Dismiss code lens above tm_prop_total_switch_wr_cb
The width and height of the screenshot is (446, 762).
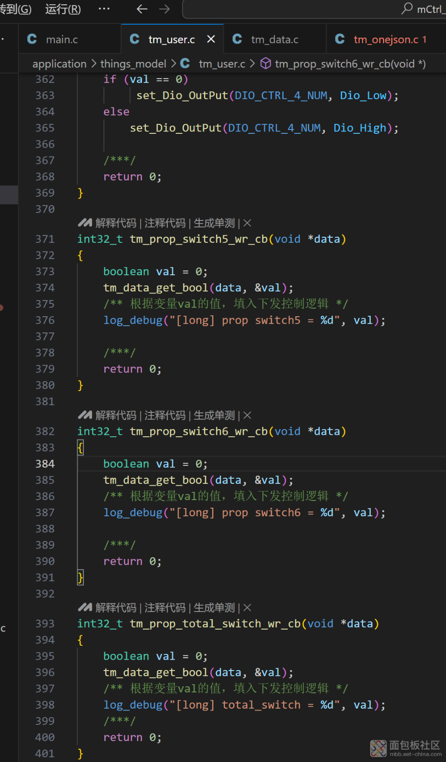(x=247, y=608)
